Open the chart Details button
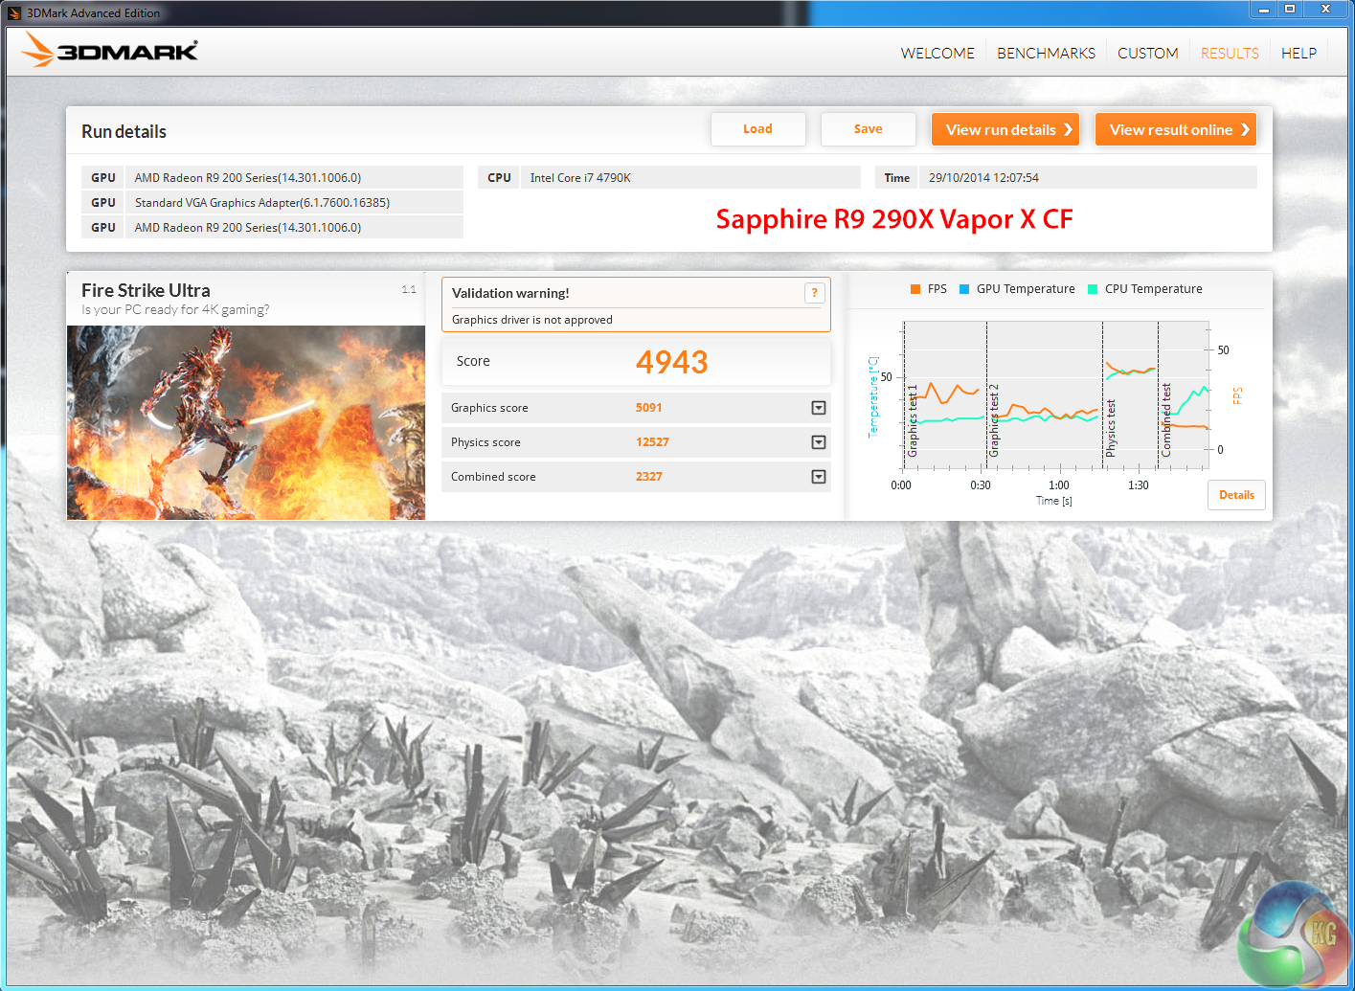Image resolution: width=1355 pixels, height=991 pixels. pos(1236,495)
